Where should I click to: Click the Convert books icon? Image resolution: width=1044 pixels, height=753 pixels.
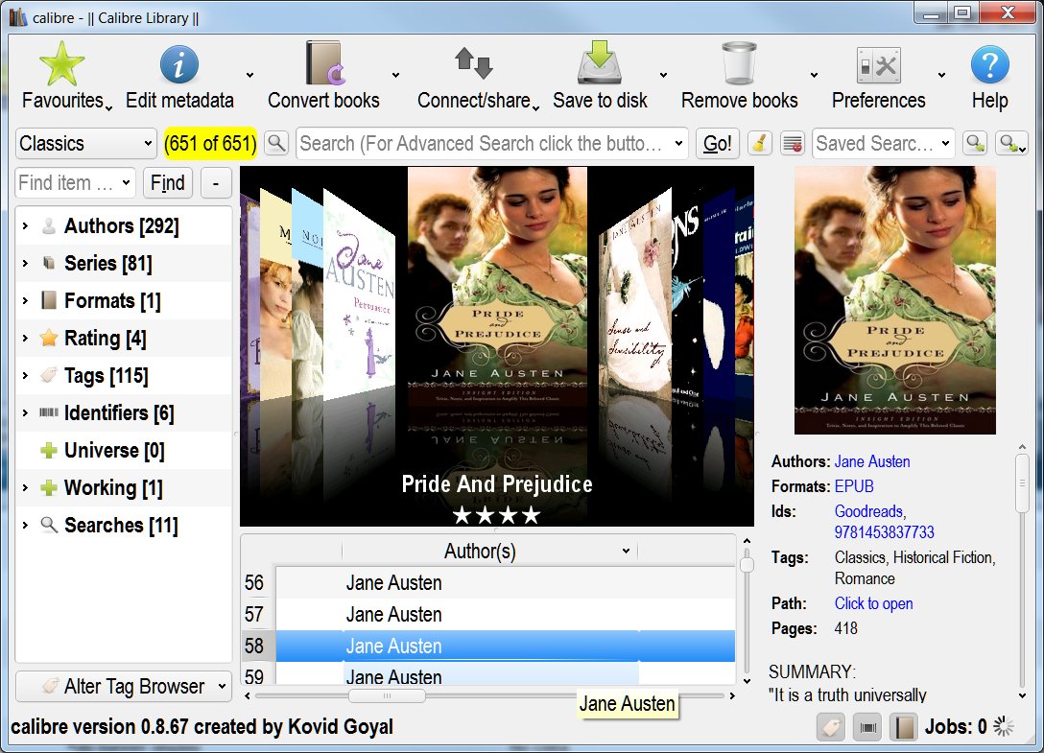pyautogui.click(x=323, y=65)
